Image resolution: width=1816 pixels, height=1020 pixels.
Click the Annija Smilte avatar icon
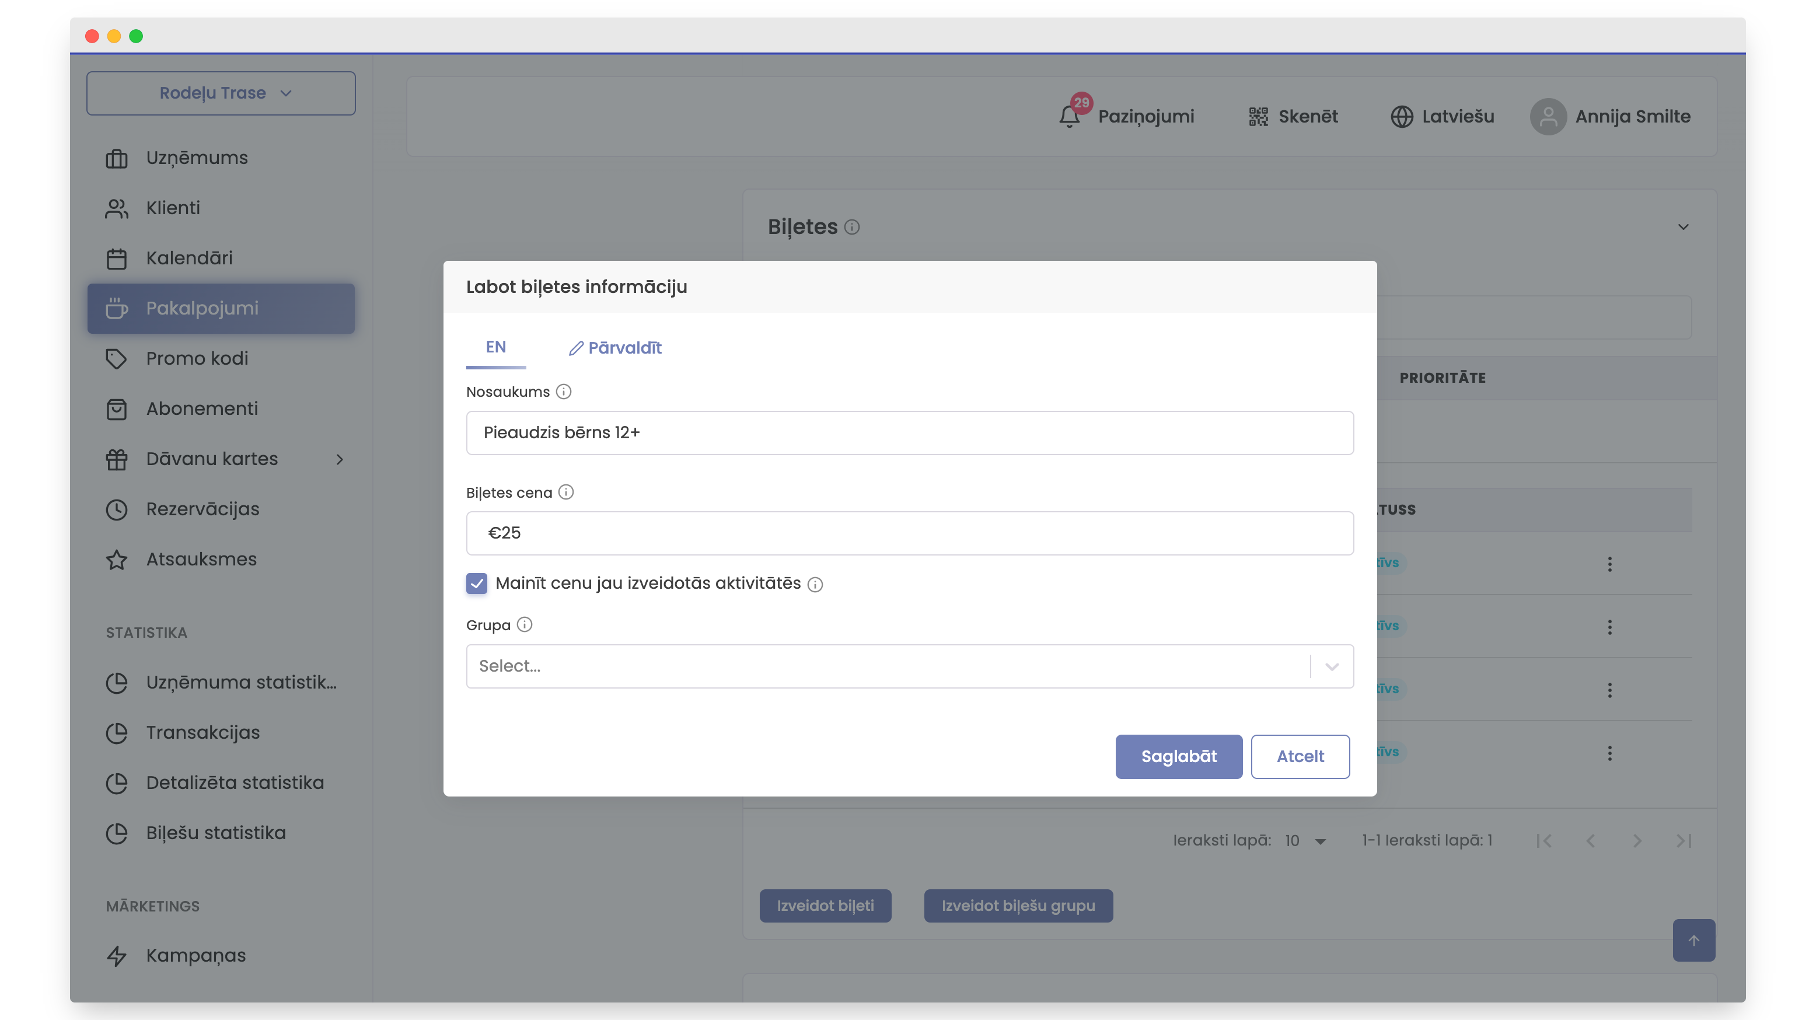click(x=1548, y=116)
